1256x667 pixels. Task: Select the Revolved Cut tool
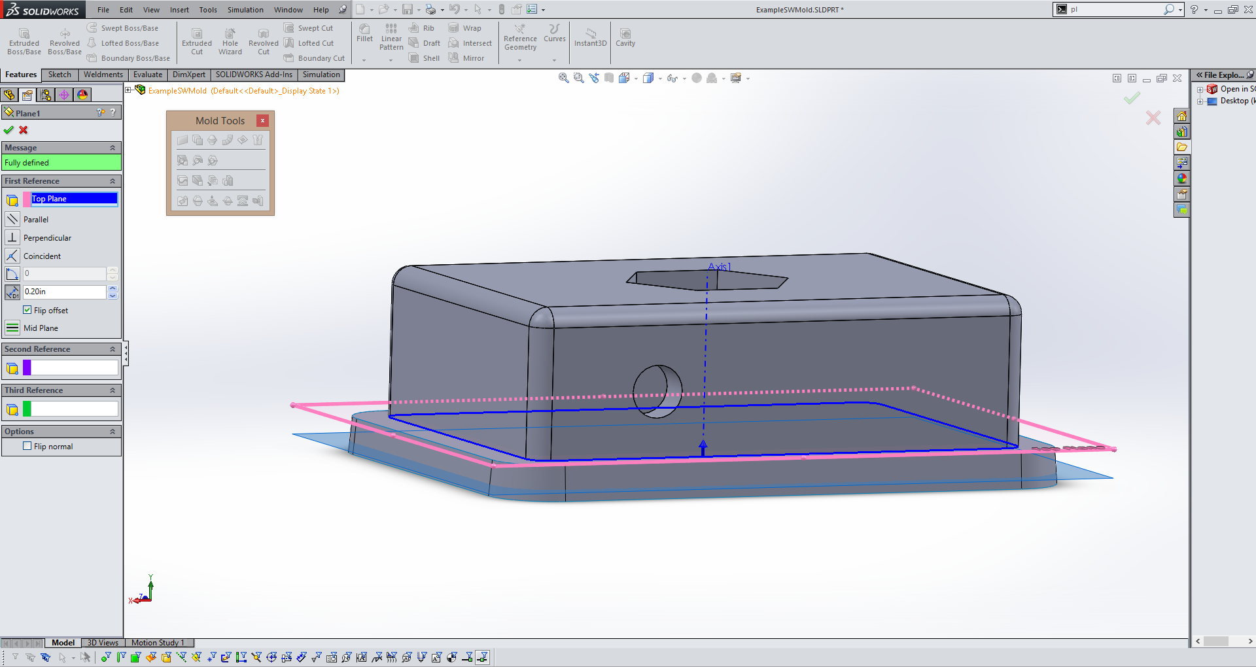tap(264, 41)
